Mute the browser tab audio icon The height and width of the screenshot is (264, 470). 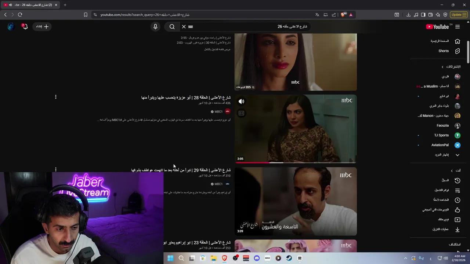pos(10,5)
